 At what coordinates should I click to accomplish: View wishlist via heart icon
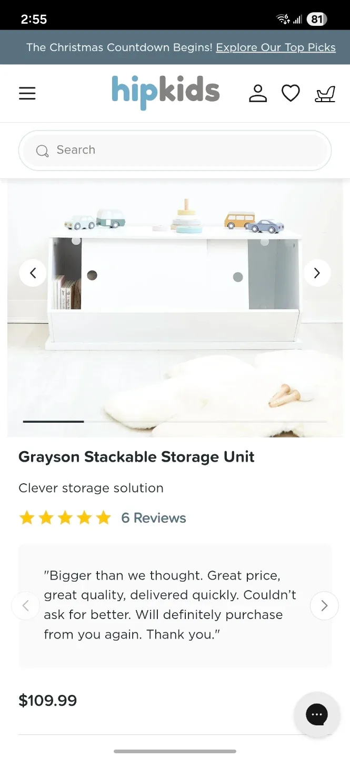click(291, 94)
